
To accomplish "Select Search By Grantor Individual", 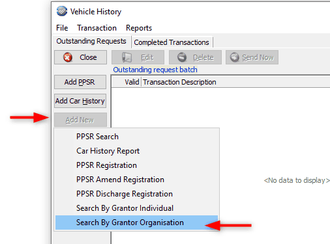I will coord(136,208).
